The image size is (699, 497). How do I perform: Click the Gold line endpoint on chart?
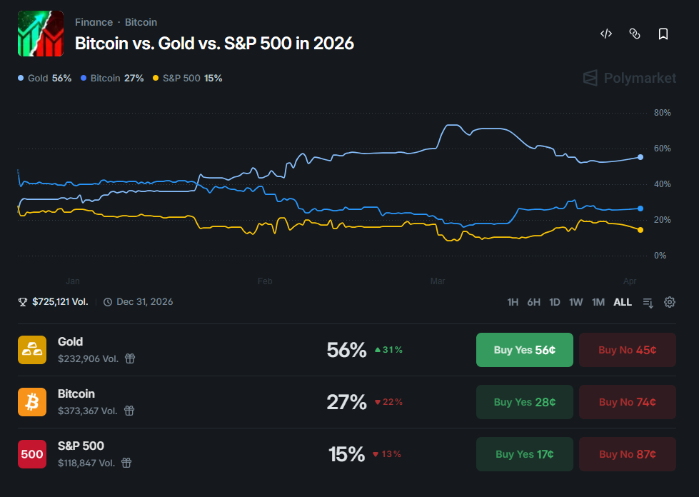tap(640, 157)
